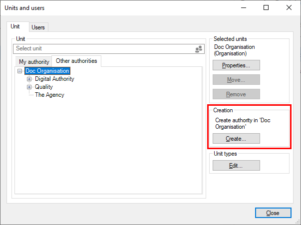Image resolution: width=301 pixels, height=225 pixels.
Task: Expand the Quality tree node
Action: (29, 87)
